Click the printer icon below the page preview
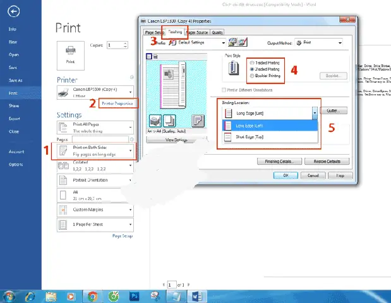The image size is (391, 303). pyautogui.click(x=155, y=121)
